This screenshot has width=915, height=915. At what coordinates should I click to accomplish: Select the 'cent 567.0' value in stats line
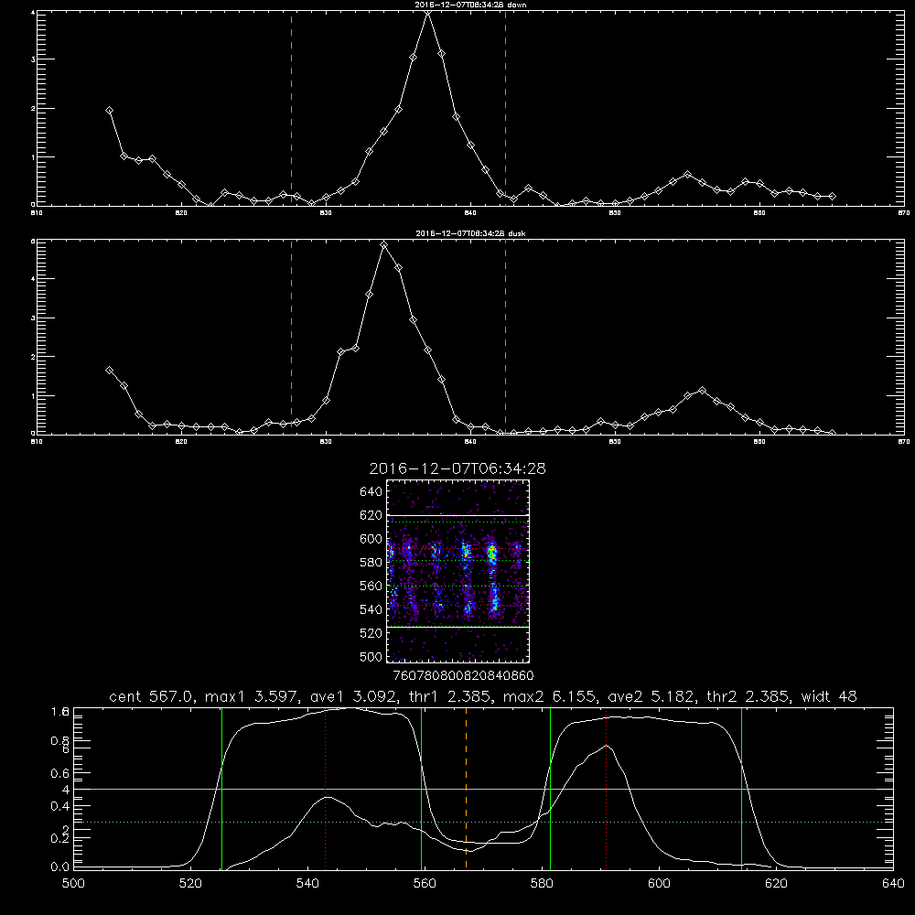(x=152, y=696)
